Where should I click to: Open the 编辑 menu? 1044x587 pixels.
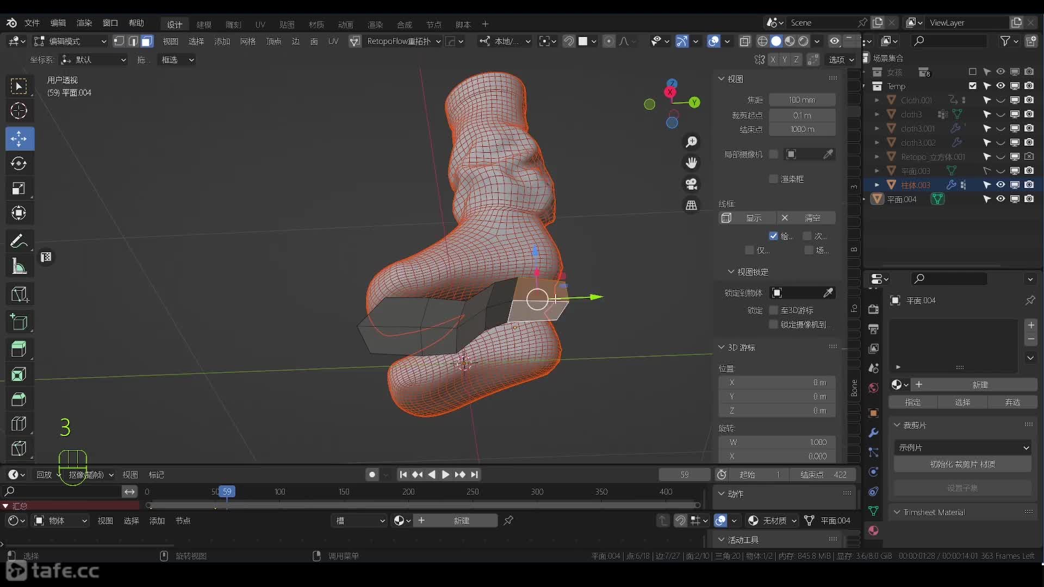coord(58,23)
